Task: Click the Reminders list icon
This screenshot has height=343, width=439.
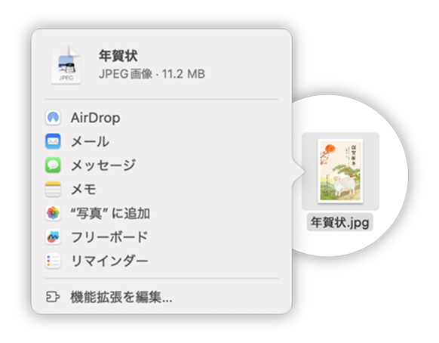Action: [x=53, y=261]
